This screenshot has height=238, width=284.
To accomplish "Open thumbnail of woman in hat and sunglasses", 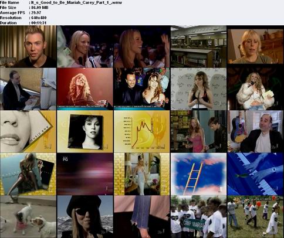I will [x=85, y=217].
